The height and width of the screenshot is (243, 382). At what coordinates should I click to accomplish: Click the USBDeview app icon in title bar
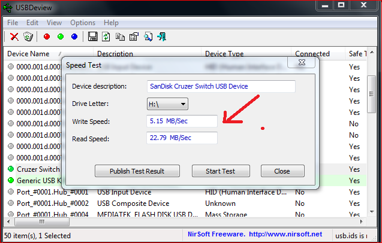tap(8, 8)
